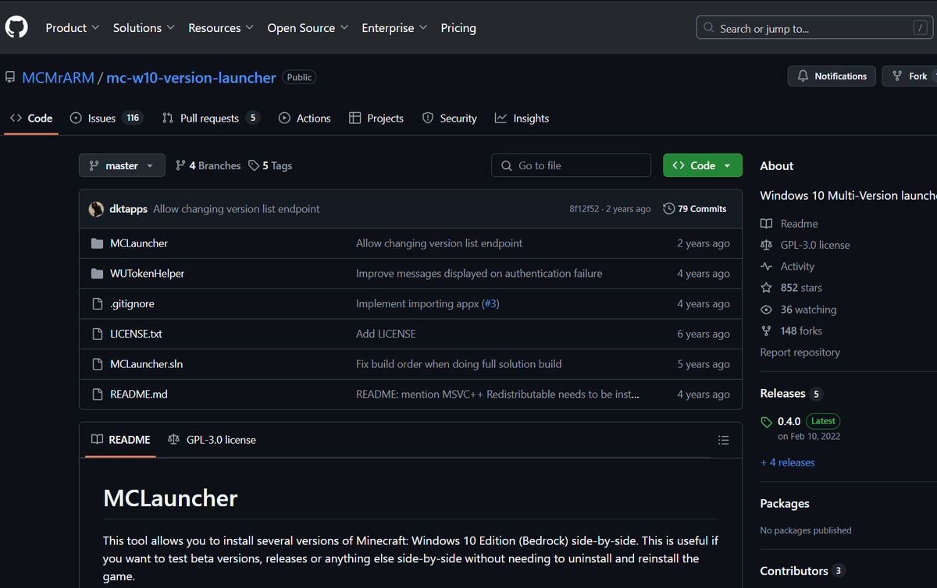Open the README outline list icon
The image size is (937, 588).
tap(723, 441)
